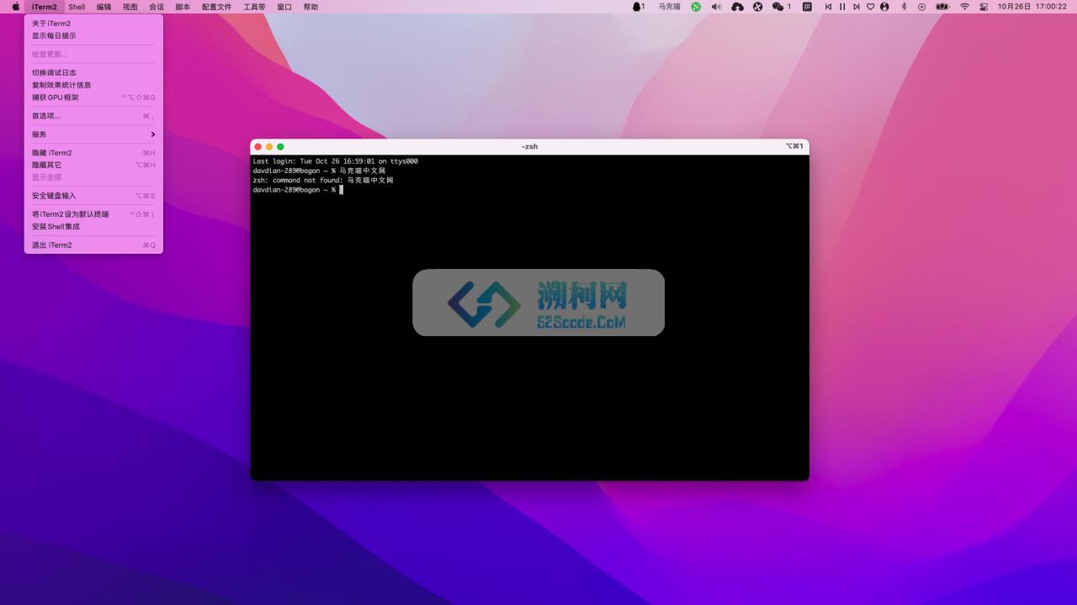Select 退出 iTerm2 to quit
Viewport: 1077px width, 605px height.
(x=93, y=245)
